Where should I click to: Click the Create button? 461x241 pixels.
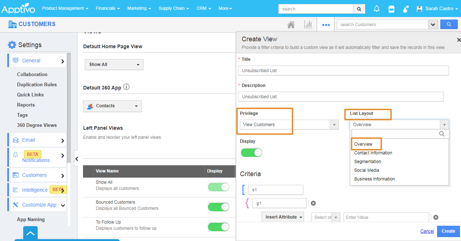point(448,231)
